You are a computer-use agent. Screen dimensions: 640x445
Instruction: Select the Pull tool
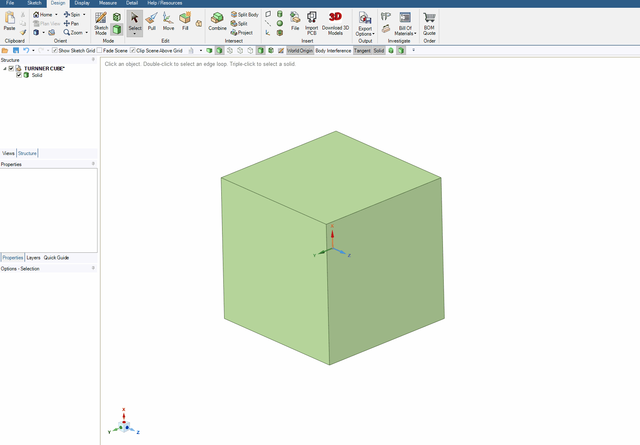click(x=152, y=21)
